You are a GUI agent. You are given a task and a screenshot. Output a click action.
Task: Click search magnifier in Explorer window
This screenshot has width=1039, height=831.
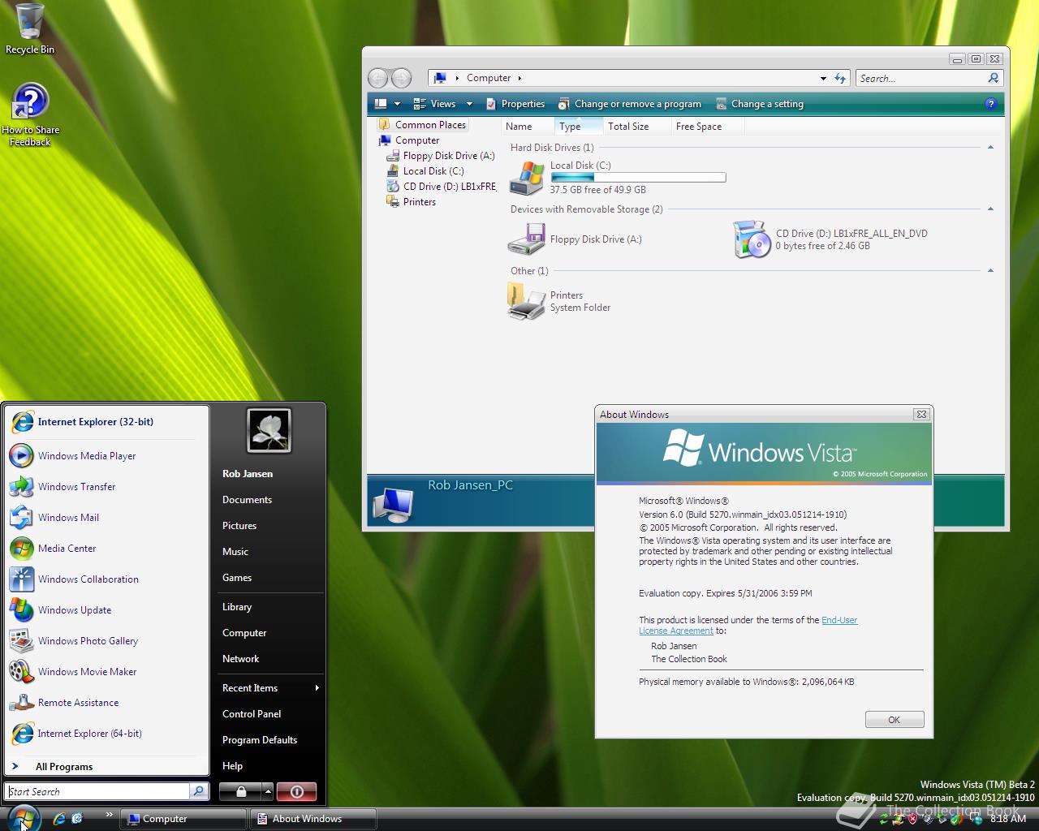[994, 78]
